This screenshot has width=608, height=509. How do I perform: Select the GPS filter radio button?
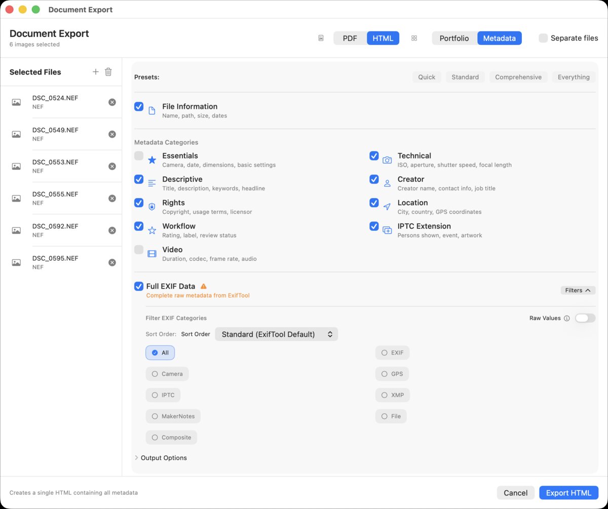point(392,374)
